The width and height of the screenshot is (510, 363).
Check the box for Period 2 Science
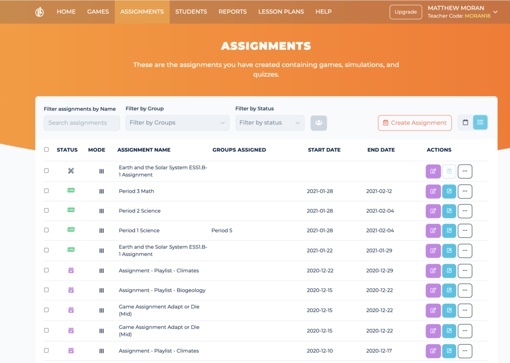pos(46,211)
